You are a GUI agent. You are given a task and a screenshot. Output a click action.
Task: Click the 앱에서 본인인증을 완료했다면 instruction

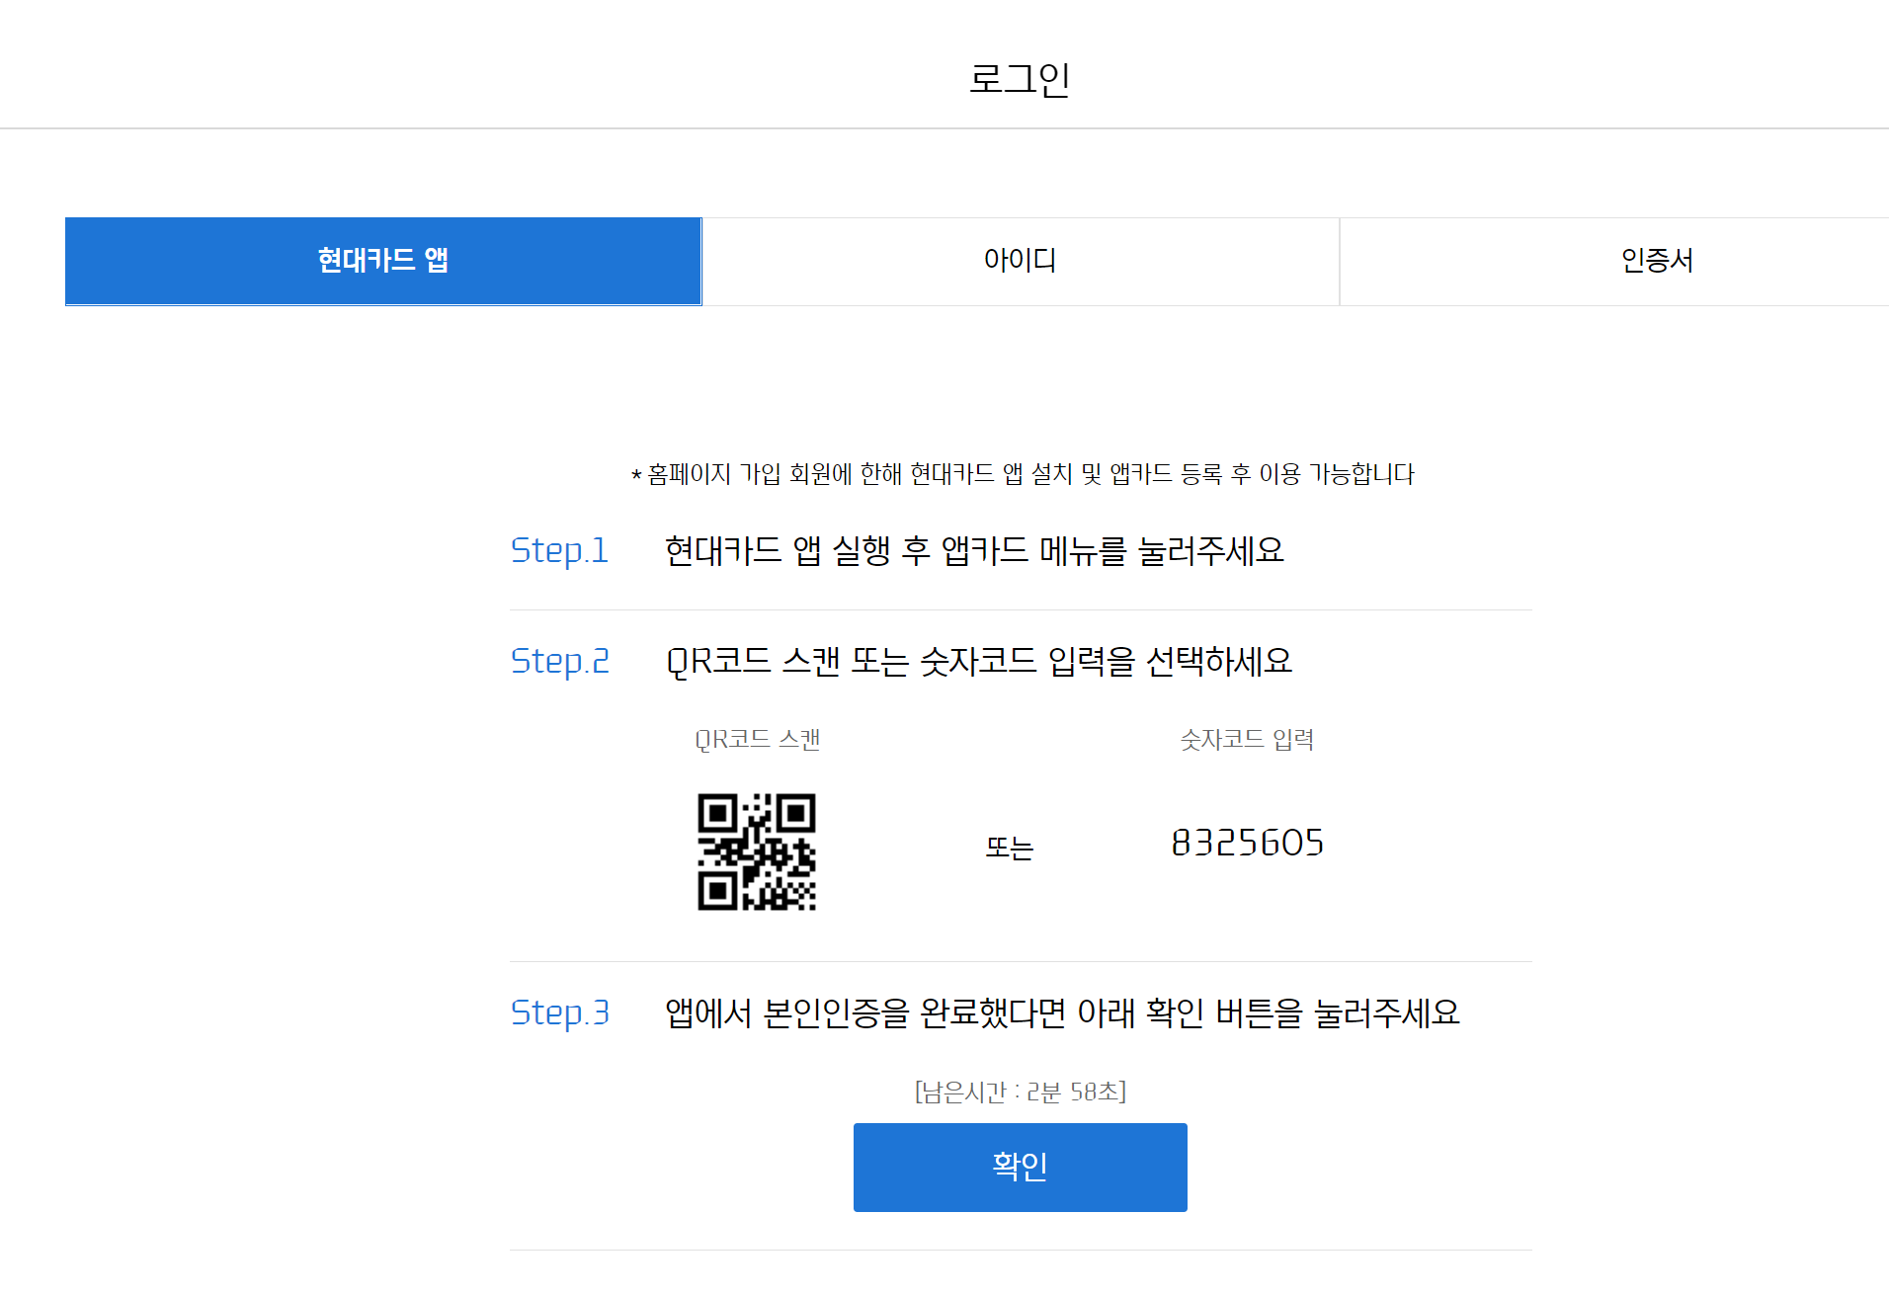tap(1062, 1012)
